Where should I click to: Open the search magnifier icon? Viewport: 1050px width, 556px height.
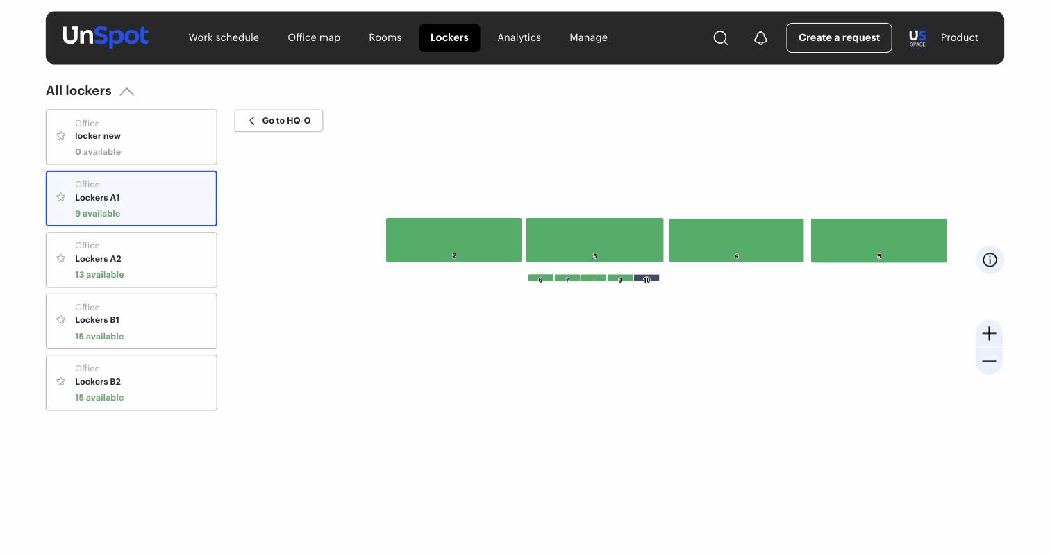721,37
